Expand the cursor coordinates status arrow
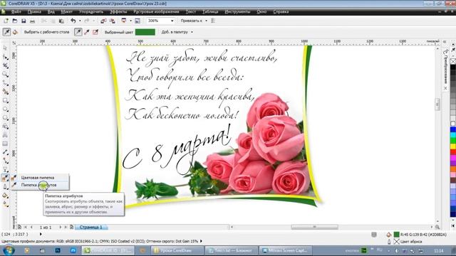Screen dimensions: 456x256 coord(41,234)
